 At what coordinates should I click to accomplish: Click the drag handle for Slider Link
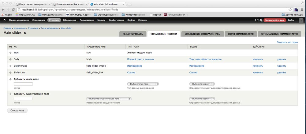pyautogui.click(x=11, y=73)
